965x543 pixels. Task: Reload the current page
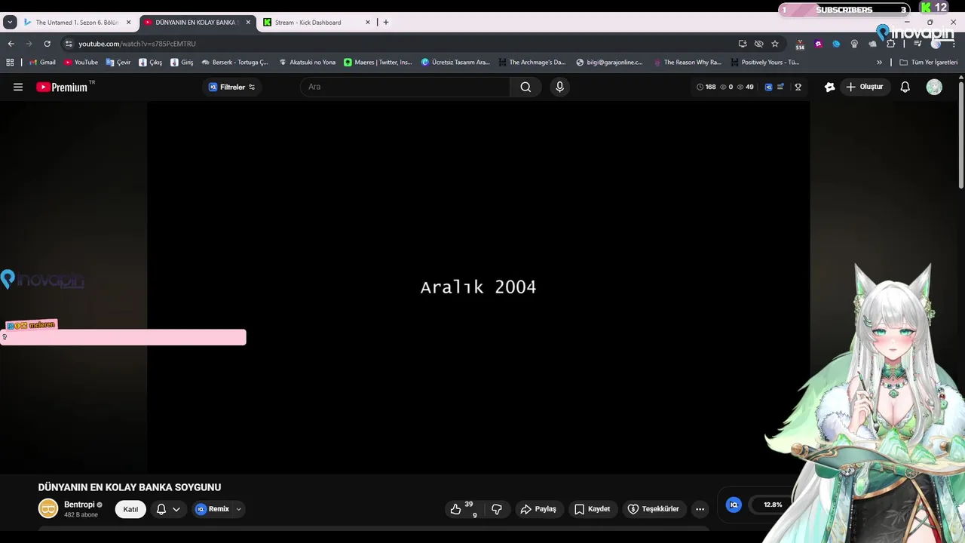(x=47, y=44)
